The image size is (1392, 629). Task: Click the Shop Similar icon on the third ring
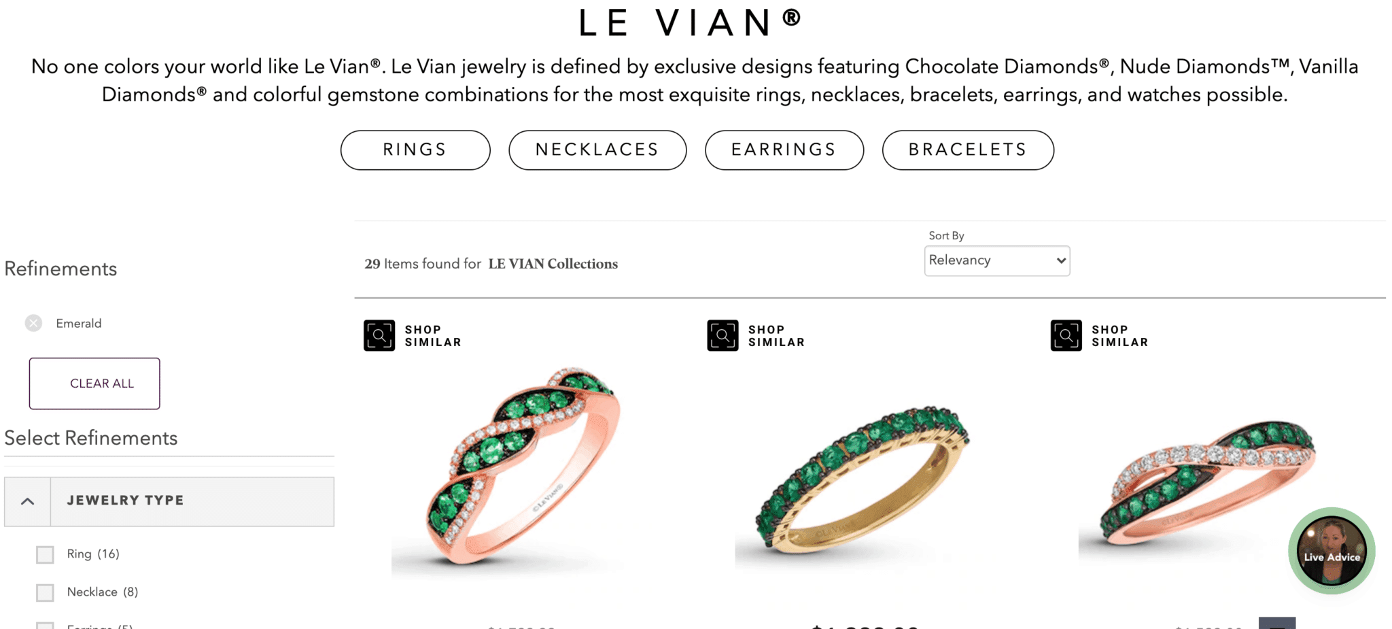click(1066, 335)
